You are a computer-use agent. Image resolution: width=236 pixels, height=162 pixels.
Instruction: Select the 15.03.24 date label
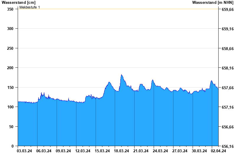tap(102, 151)
